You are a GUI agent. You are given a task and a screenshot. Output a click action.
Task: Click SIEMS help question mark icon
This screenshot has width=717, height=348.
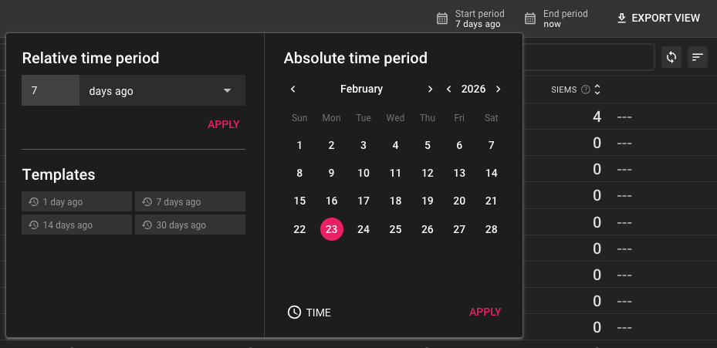[585, 90]
